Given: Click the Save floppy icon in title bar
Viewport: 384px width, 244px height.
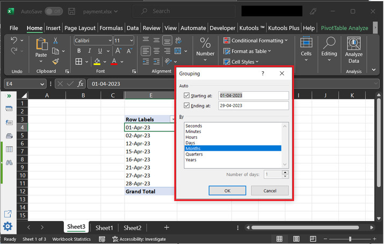Looking at the screenshot, I should click(x=71, y=11).
